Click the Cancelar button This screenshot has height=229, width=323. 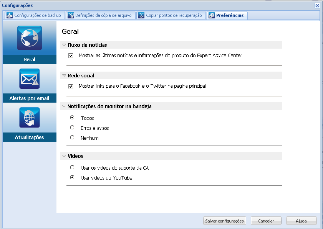click(266, 221)
